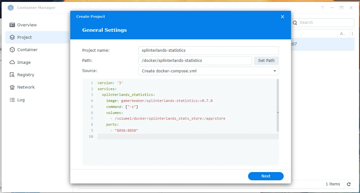Maximize the Container Manager window
This screenshot has height=193, width=360.
tap(342, 8)
